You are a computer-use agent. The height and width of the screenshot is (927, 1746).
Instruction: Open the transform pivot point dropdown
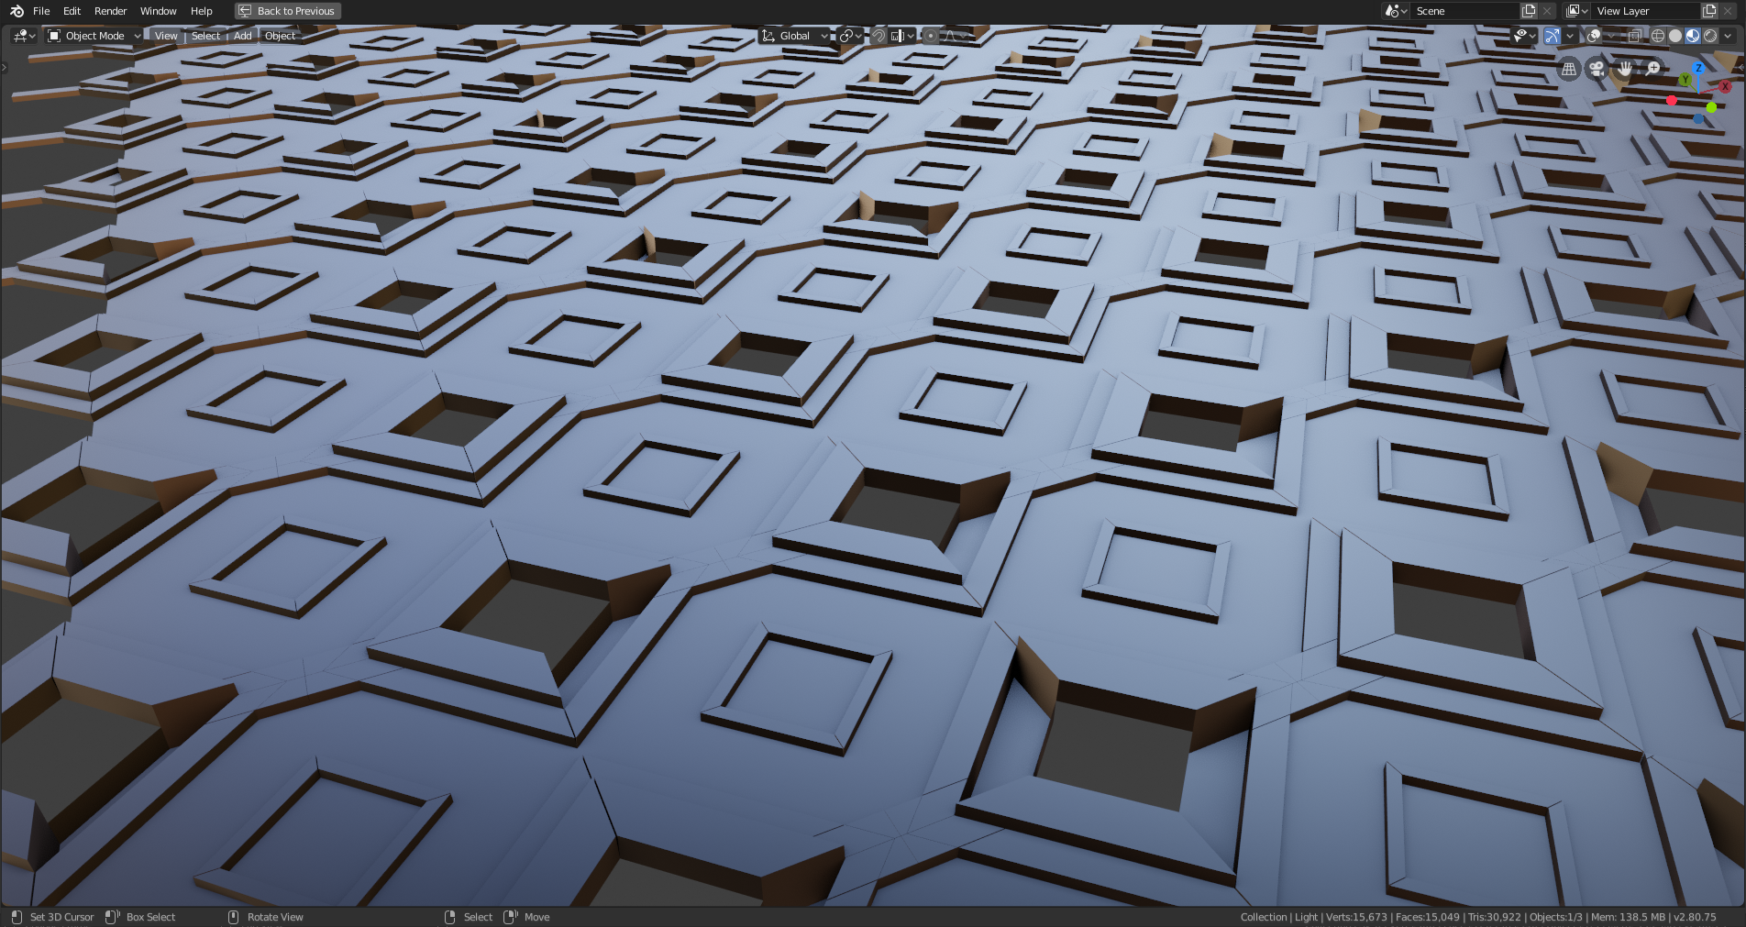[x=850, y=36]
